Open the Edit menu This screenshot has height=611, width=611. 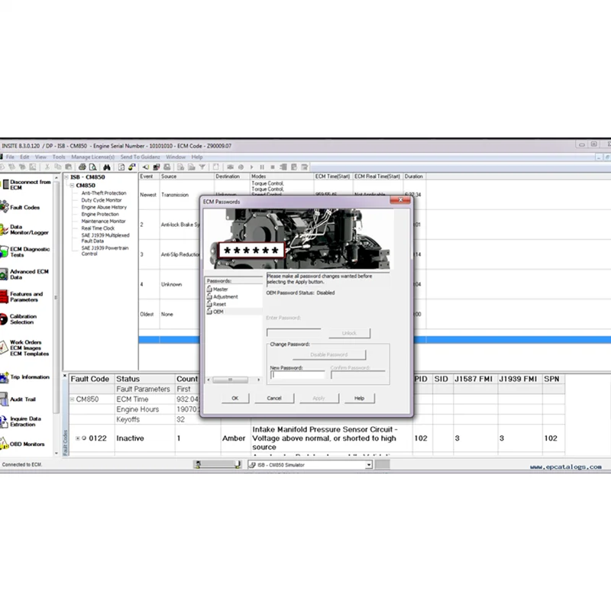click(24, 157)
